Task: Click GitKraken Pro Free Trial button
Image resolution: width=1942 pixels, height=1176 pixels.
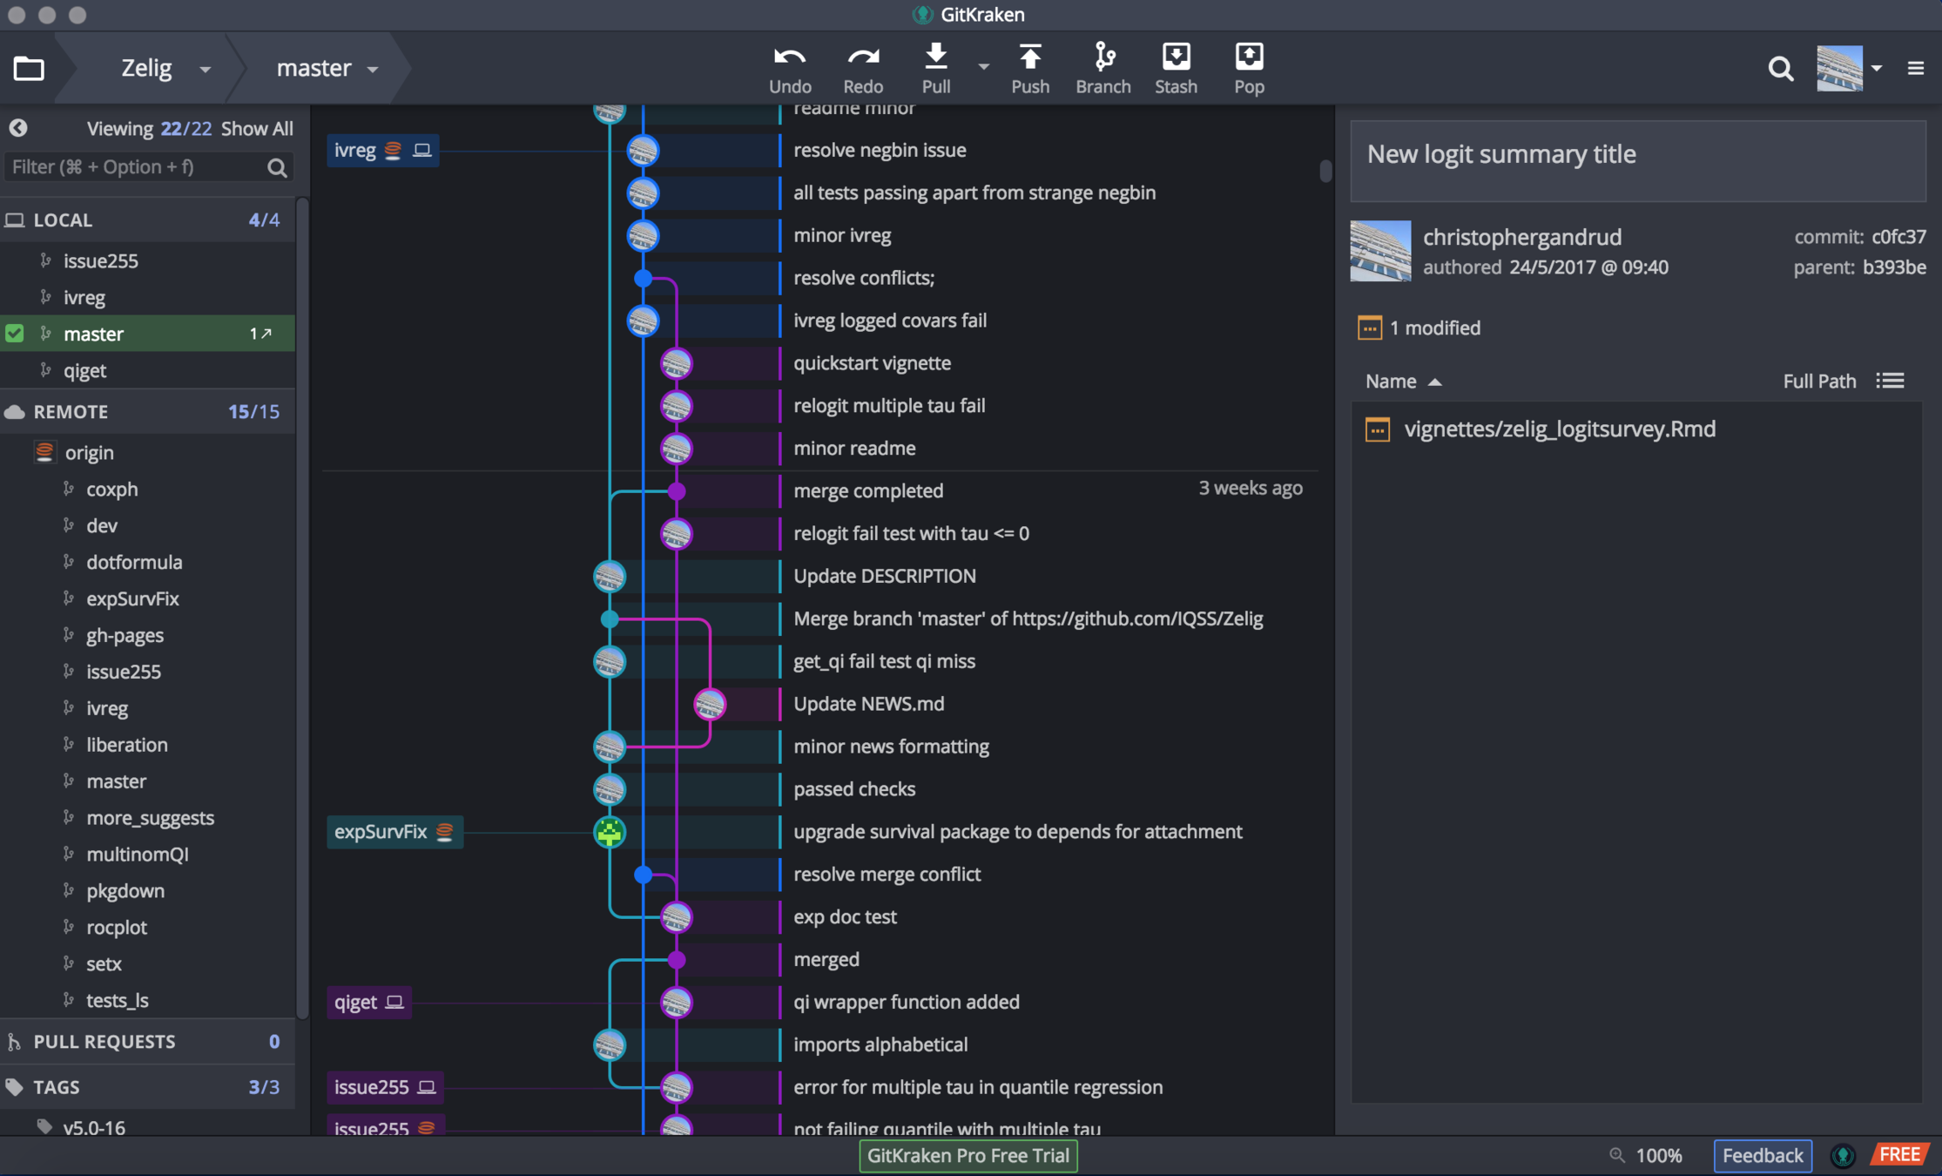Action: 968,1155
